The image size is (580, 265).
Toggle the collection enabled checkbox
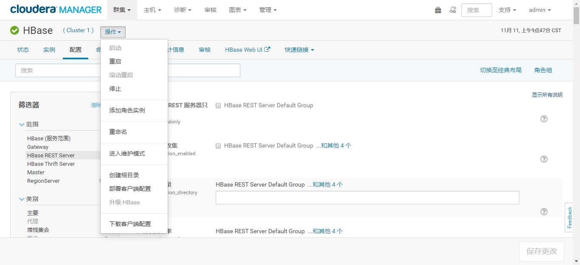(x=218, y=146)
